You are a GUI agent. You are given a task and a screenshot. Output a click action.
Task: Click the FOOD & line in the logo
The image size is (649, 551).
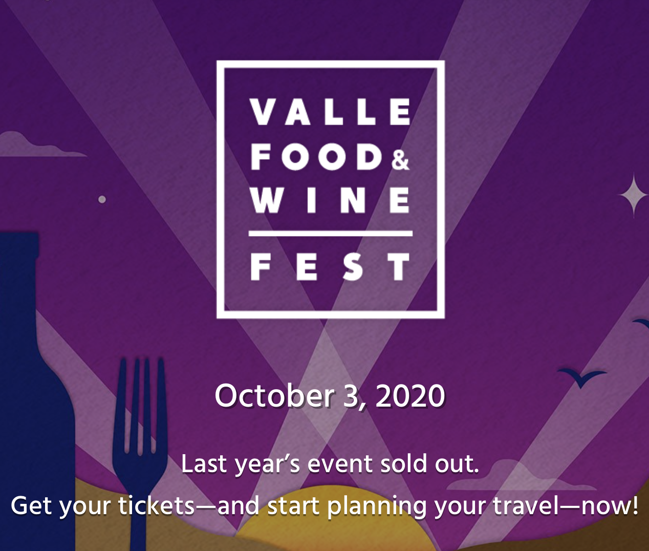(x=330, y=157)
